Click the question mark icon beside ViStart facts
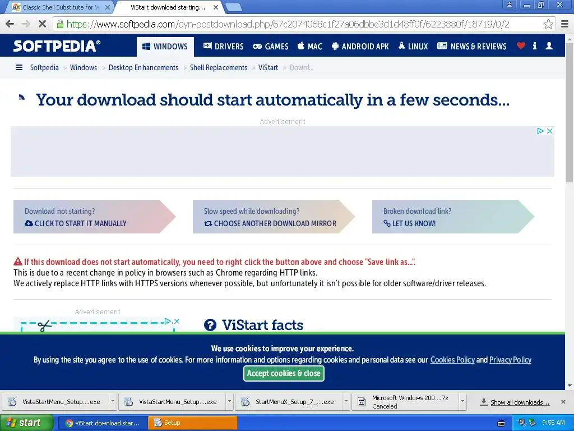574x431 pixels. pos(210,325)
